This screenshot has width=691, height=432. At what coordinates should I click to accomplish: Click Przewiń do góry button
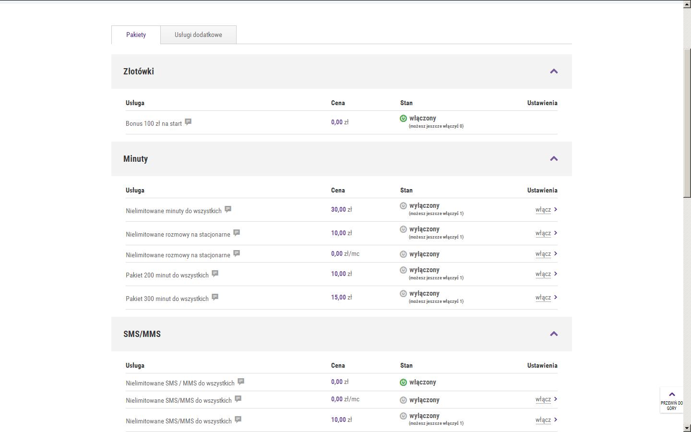point(671,400)
